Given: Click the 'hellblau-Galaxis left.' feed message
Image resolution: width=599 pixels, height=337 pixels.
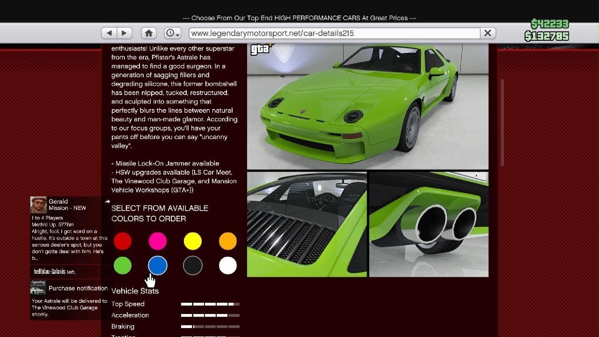Looking at the screenshot, I should [55, 271].
